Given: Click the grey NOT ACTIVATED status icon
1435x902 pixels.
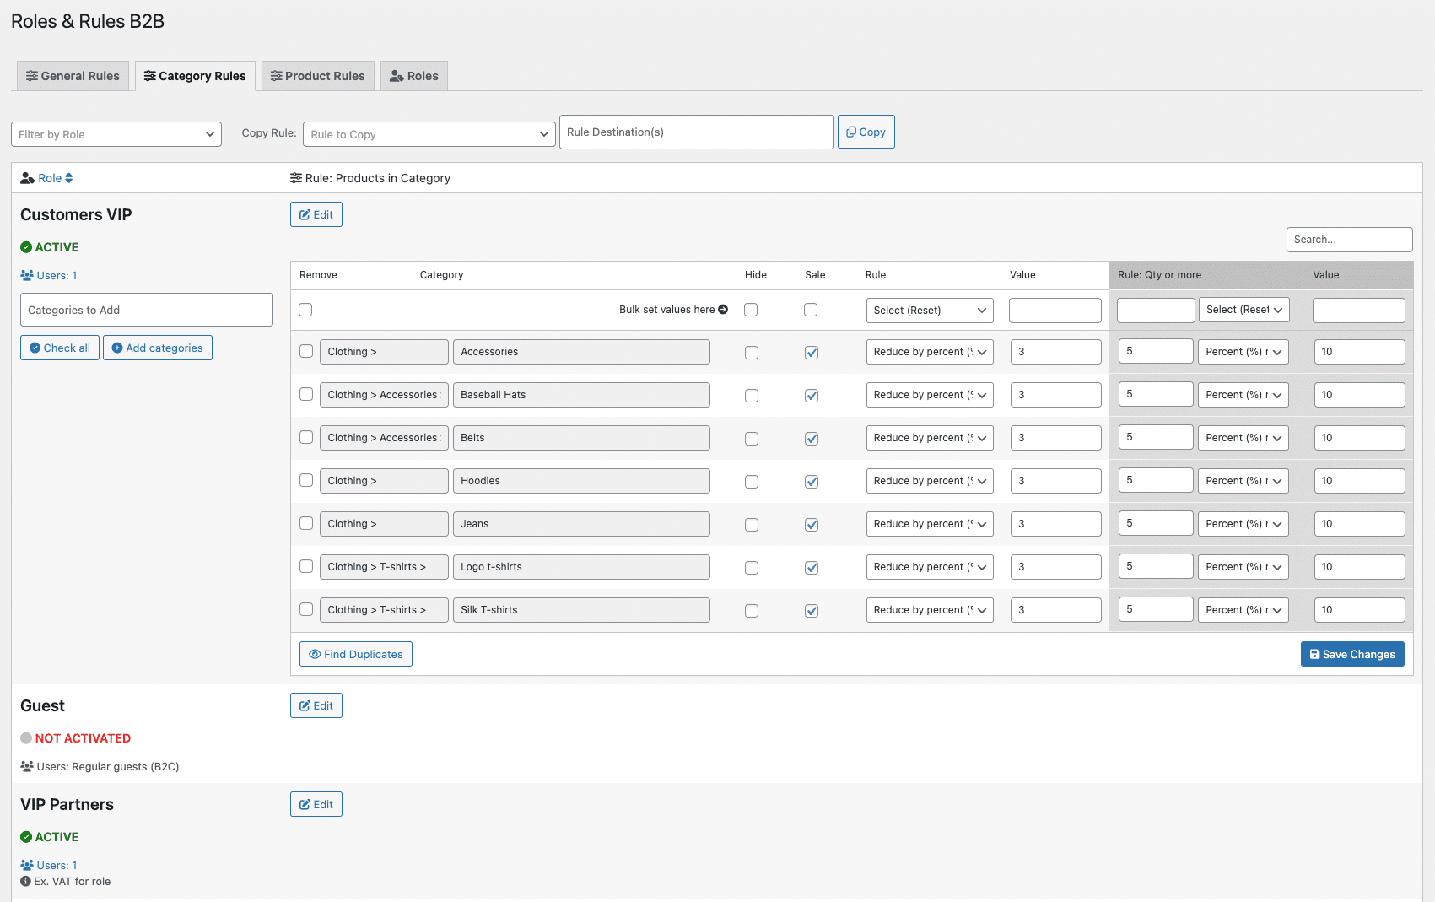Looking at the screenshot, I should click(x=26, y=738).
